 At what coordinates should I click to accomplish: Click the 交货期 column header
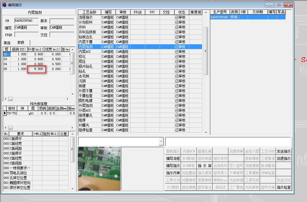(258, 12)
